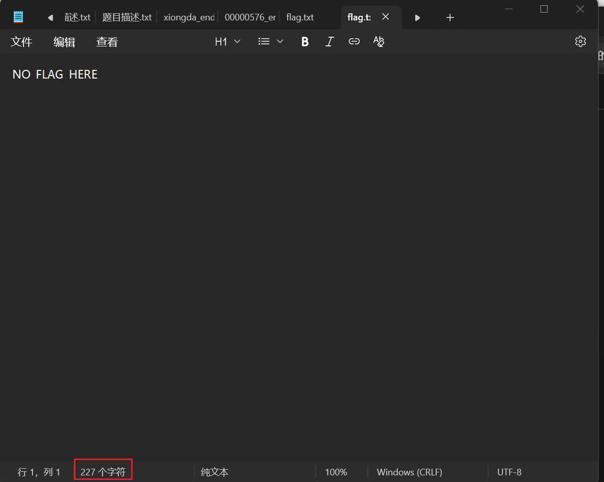The image size is (604, 482).
Task: Click the Notepad app icon
Action: 18,17
